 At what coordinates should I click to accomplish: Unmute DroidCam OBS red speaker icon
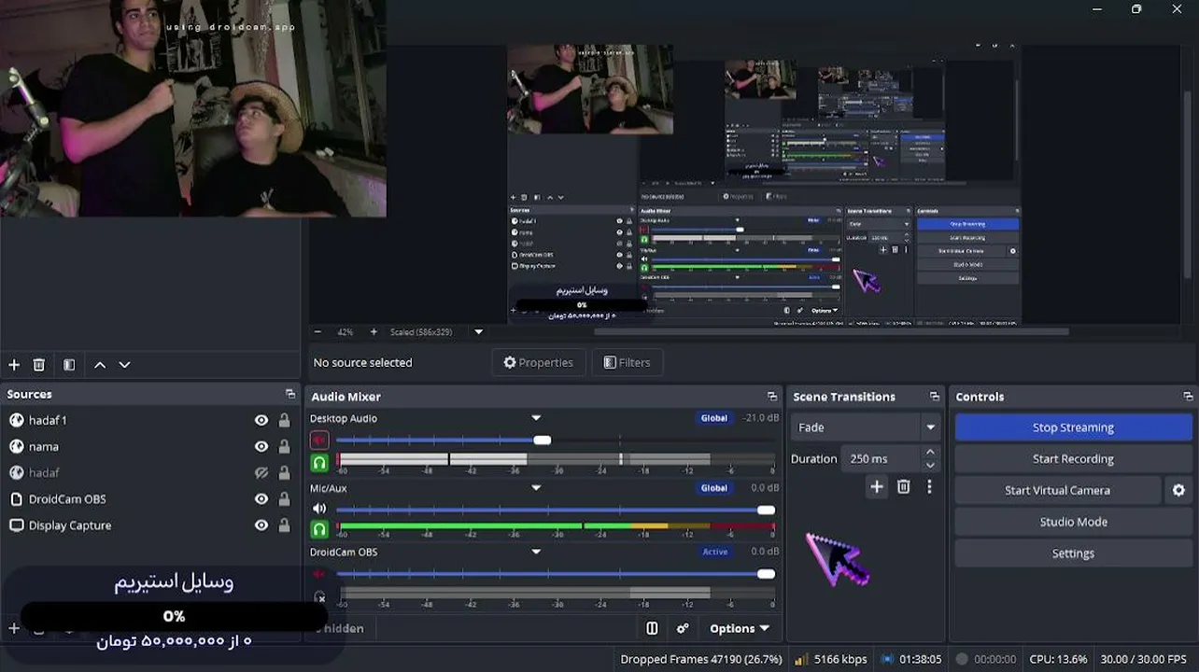tap(319, 574)
